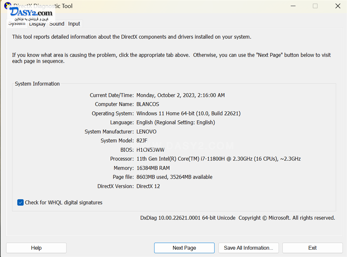Switch to the System tab

pos(17,24)
